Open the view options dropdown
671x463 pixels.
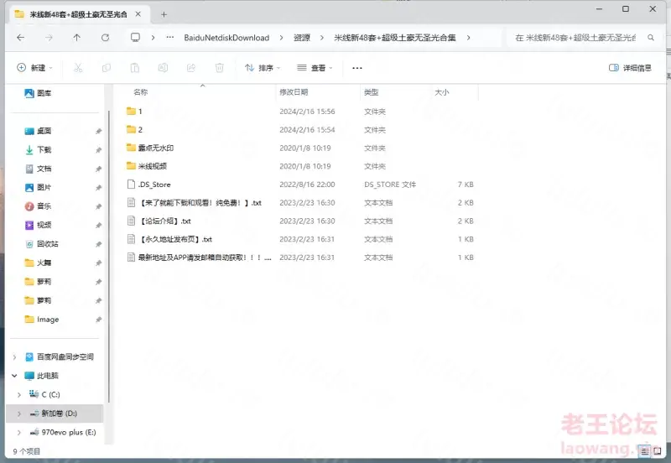315,68
